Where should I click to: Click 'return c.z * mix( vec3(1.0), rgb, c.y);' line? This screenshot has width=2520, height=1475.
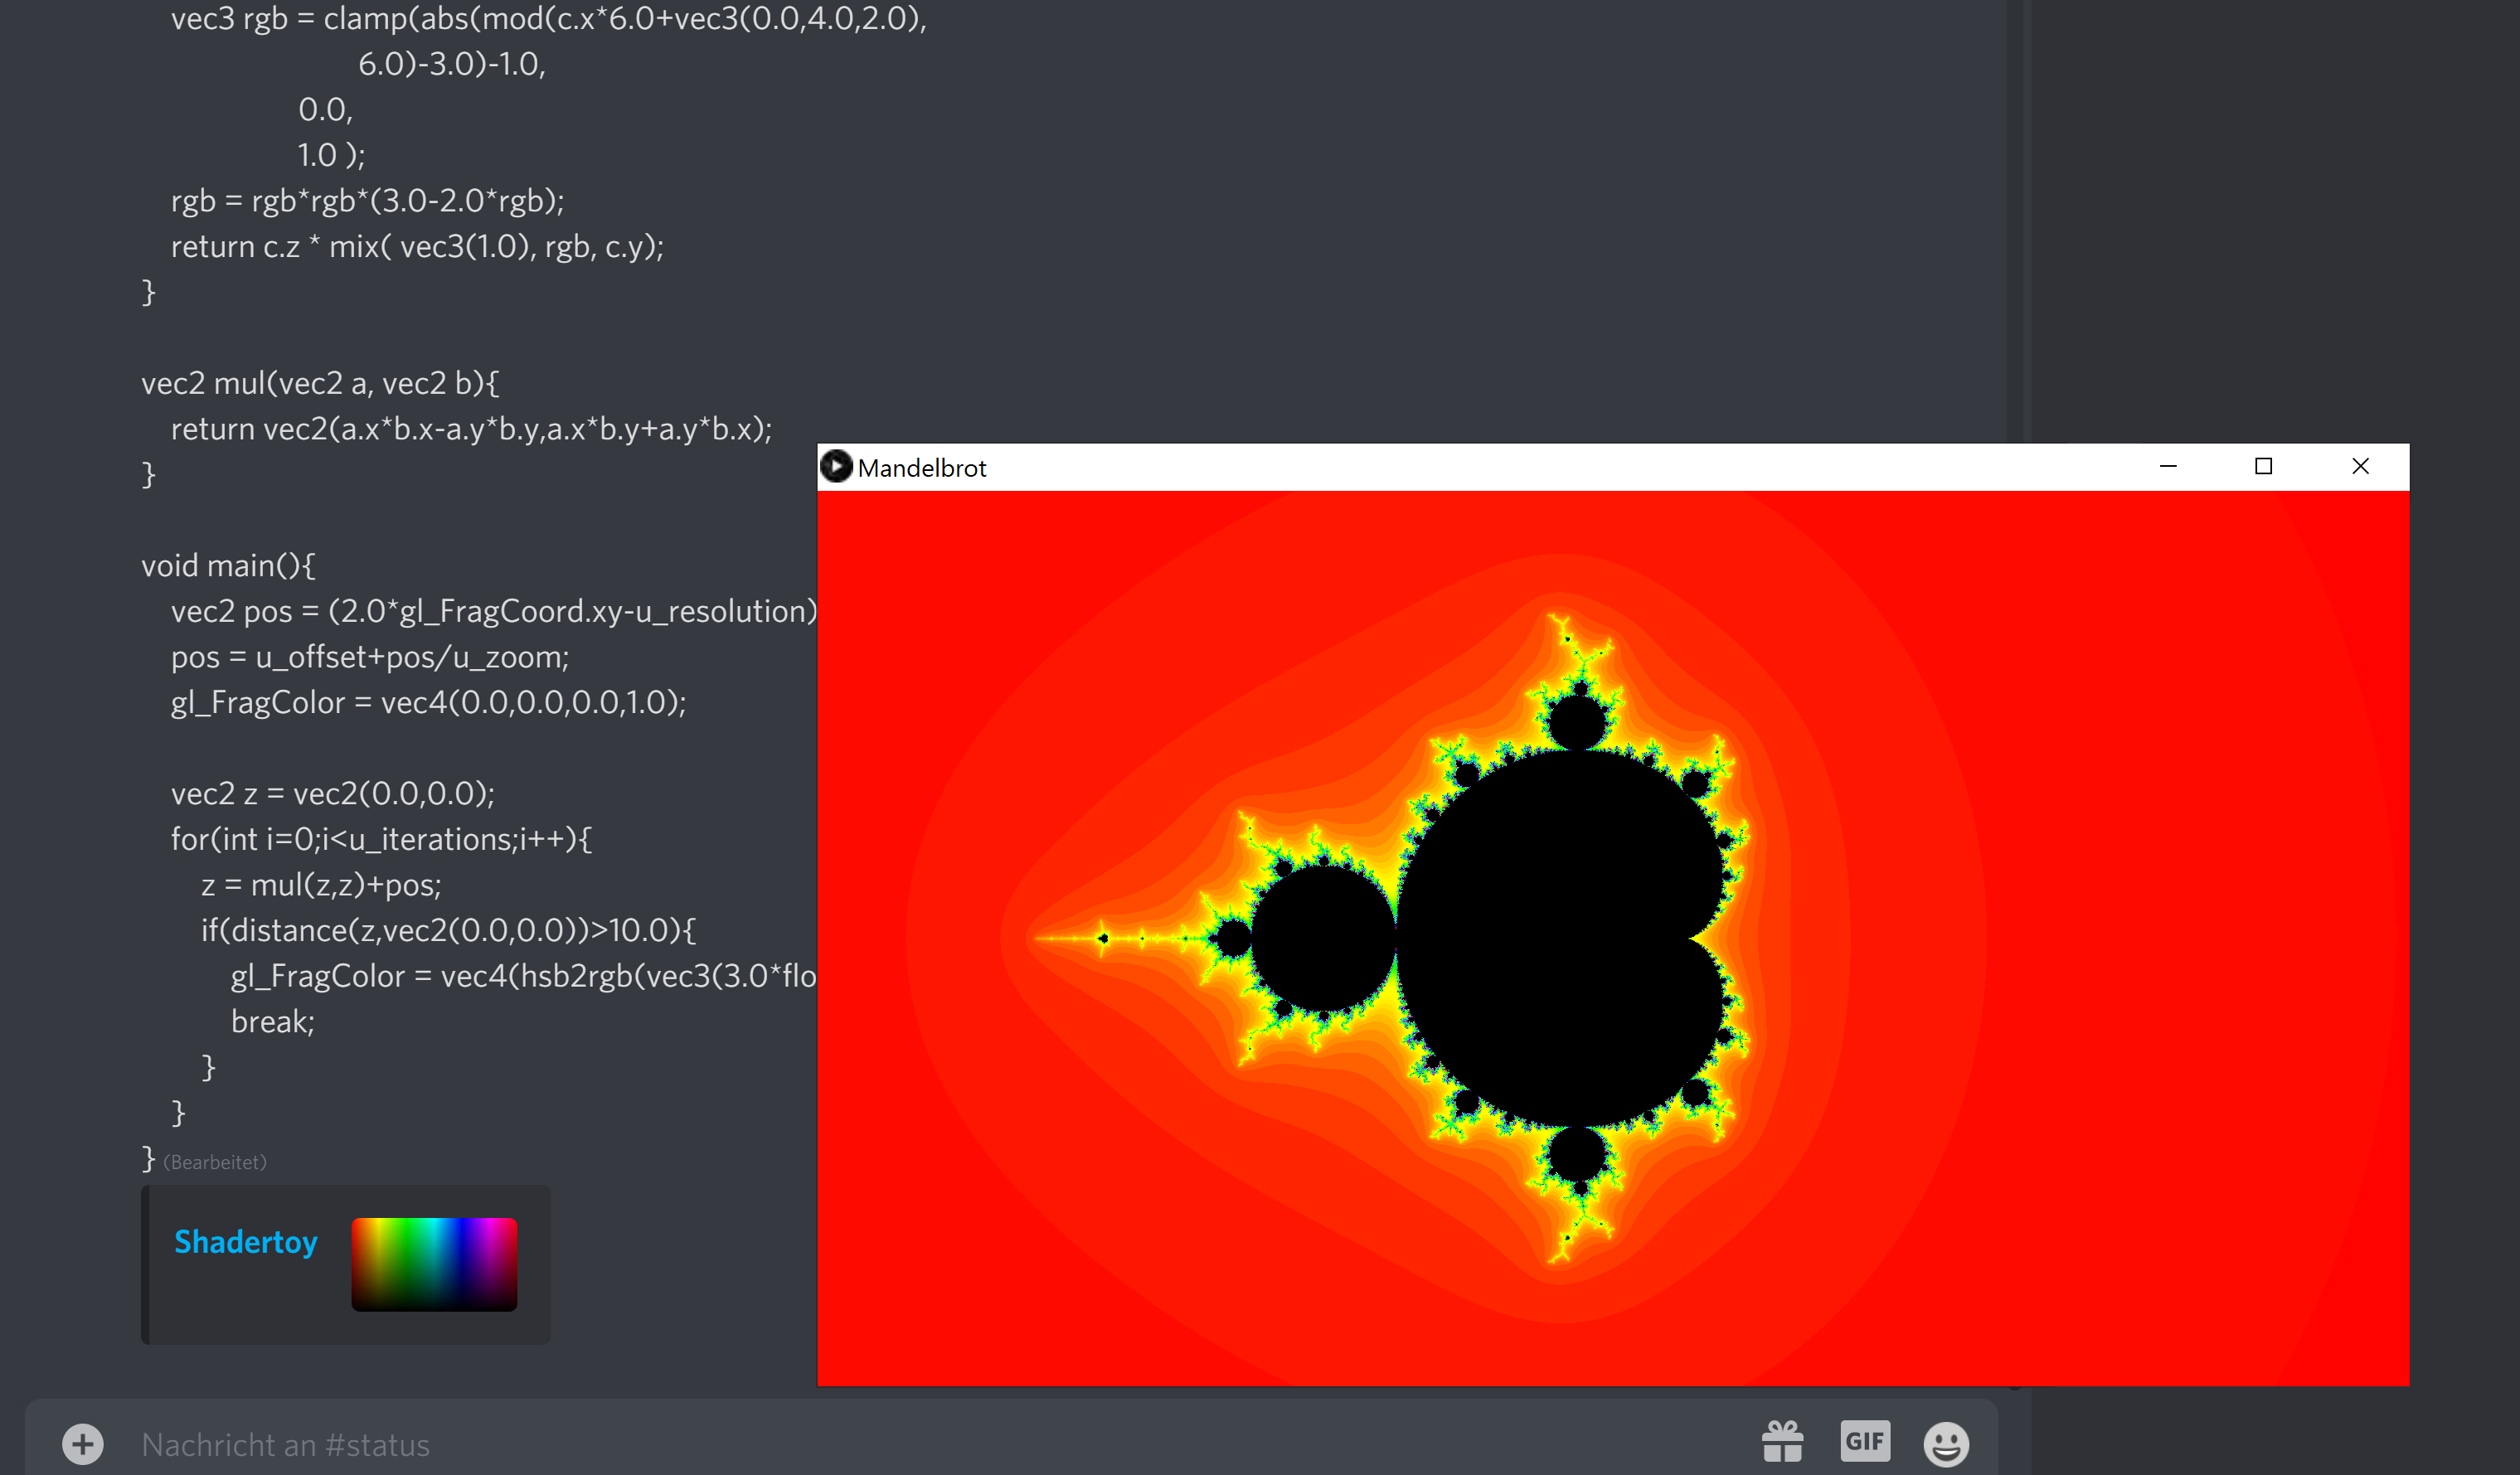[x=417, y=247]
